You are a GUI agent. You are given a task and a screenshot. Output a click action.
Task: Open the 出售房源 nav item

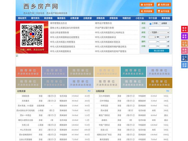click(x=74, y=18)
